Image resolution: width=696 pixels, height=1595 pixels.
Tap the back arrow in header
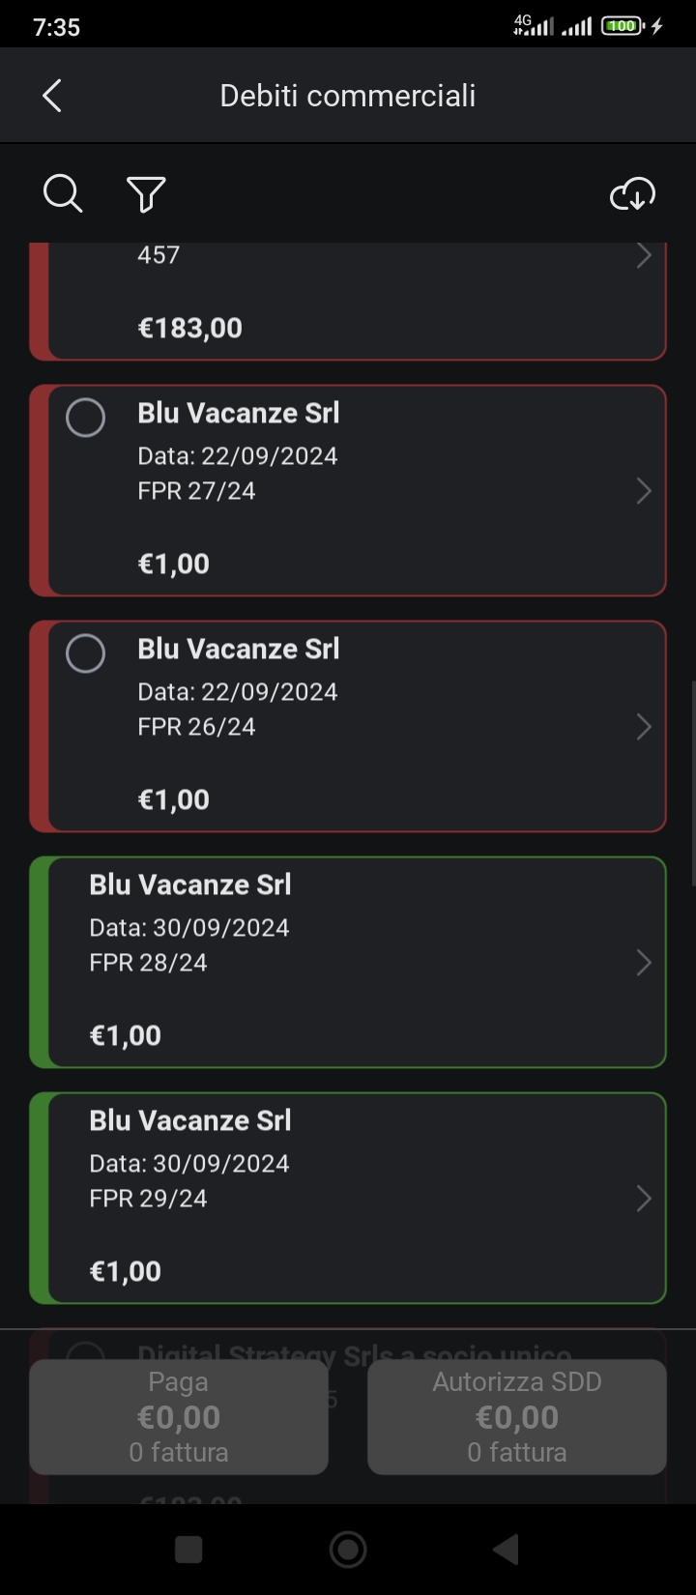(x=52, y=96)
